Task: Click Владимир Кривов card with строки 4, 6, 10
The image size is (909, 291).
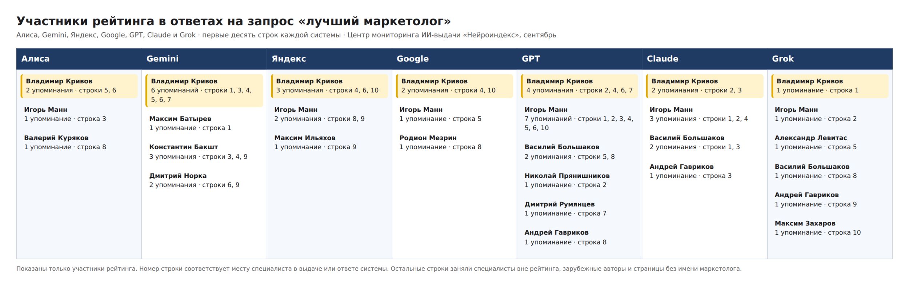Action: coord(329,86)
